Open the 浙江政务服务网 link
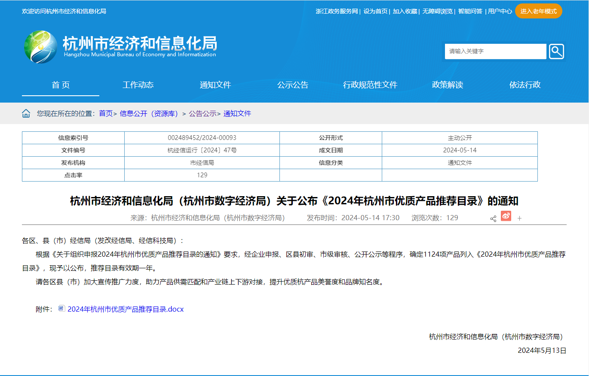 click(337, 11)
